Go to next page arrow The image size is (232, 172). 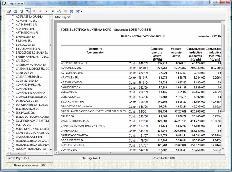point(46,11)
